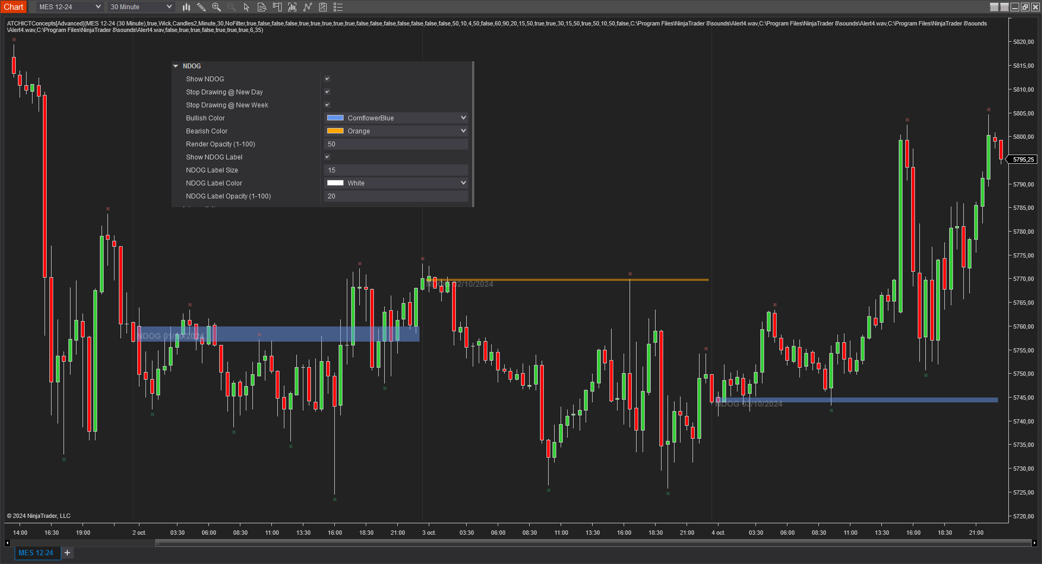Restore down the chart window
1042x564 pixels.
click(1025, 7)
